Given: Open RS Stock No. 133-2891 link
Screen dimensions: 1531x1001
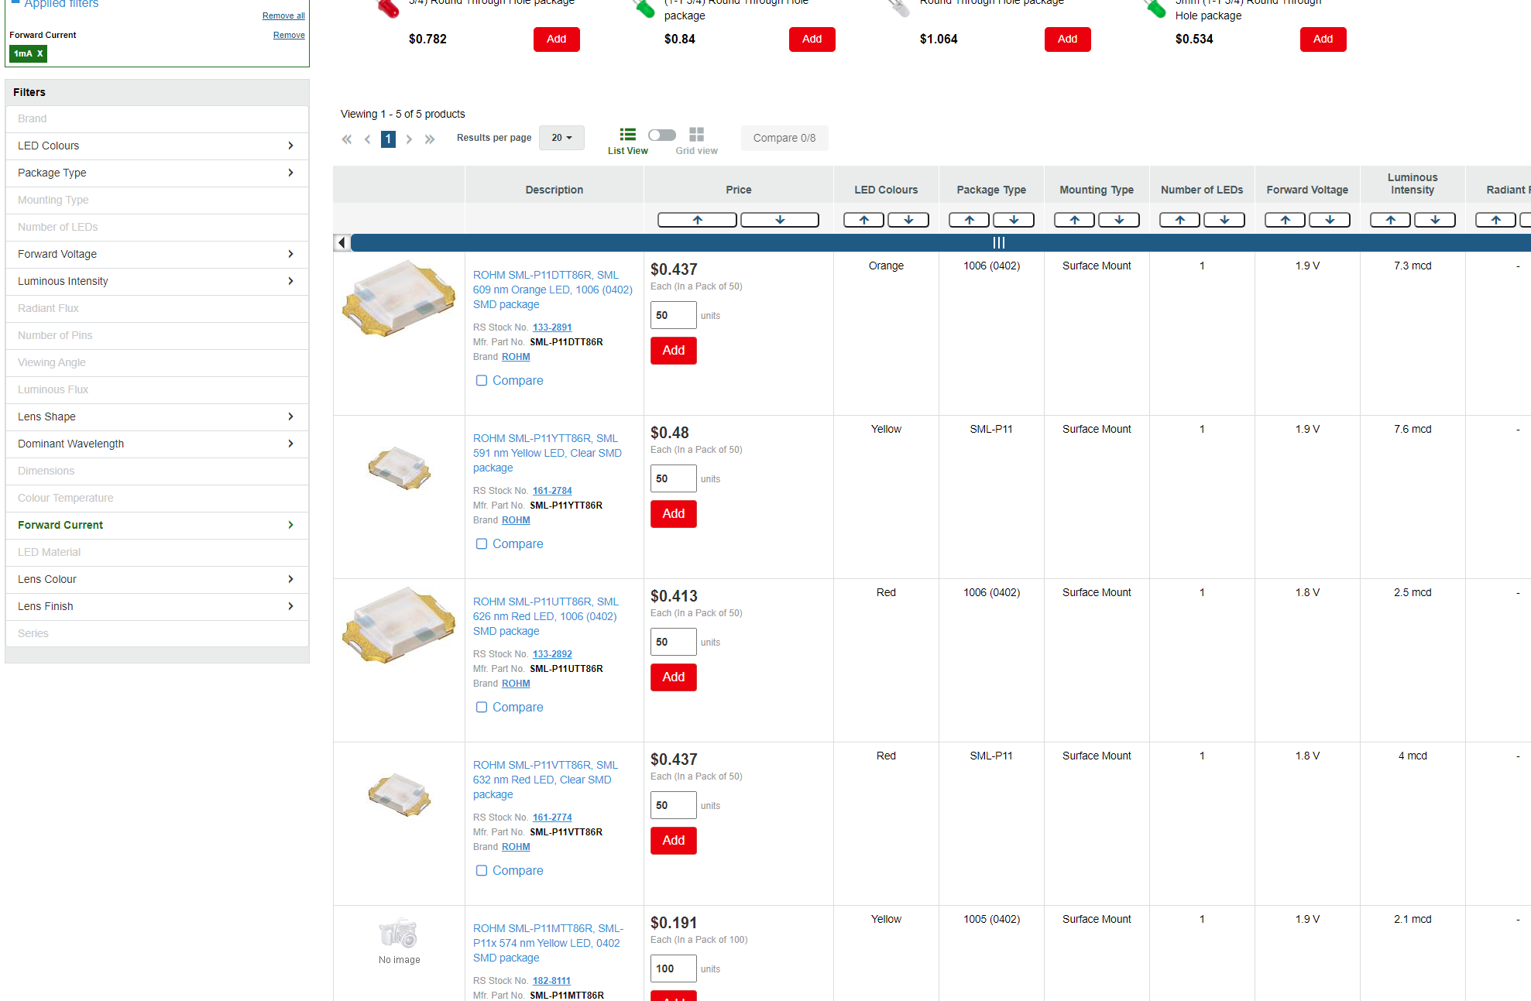Looking at the screenshot, I should coord(552,327).
